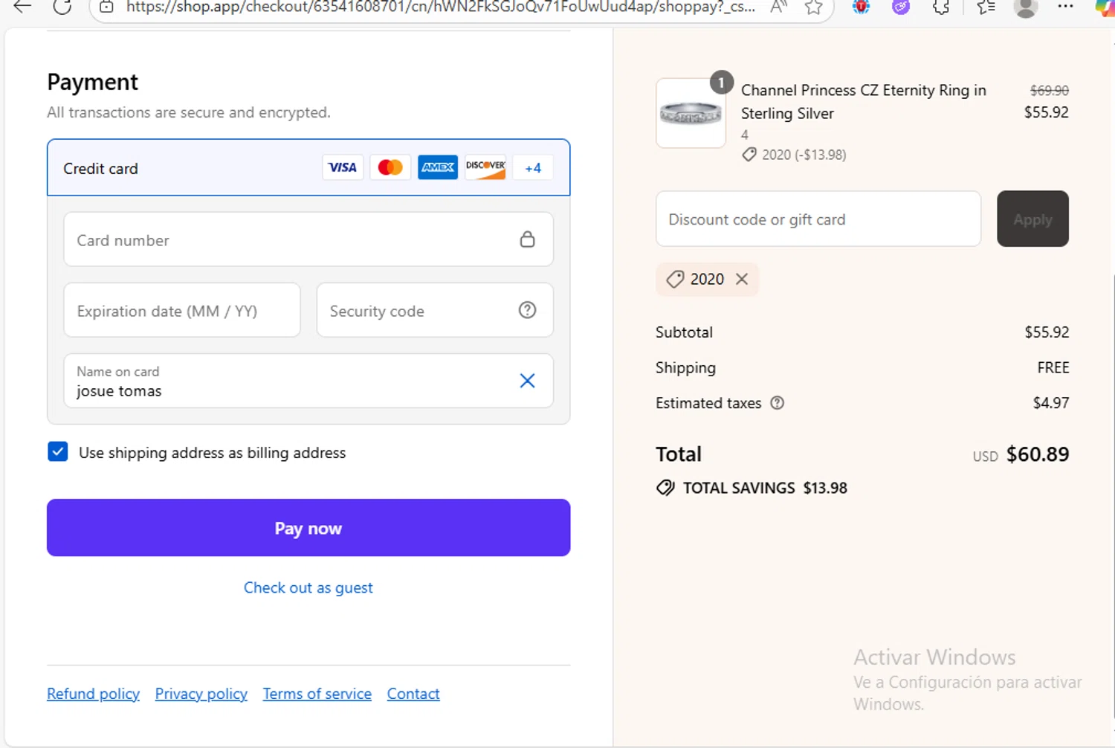The image size is (1115, 748).
Task: Click the Shipping FREE value
Action: pos(1053,367)
